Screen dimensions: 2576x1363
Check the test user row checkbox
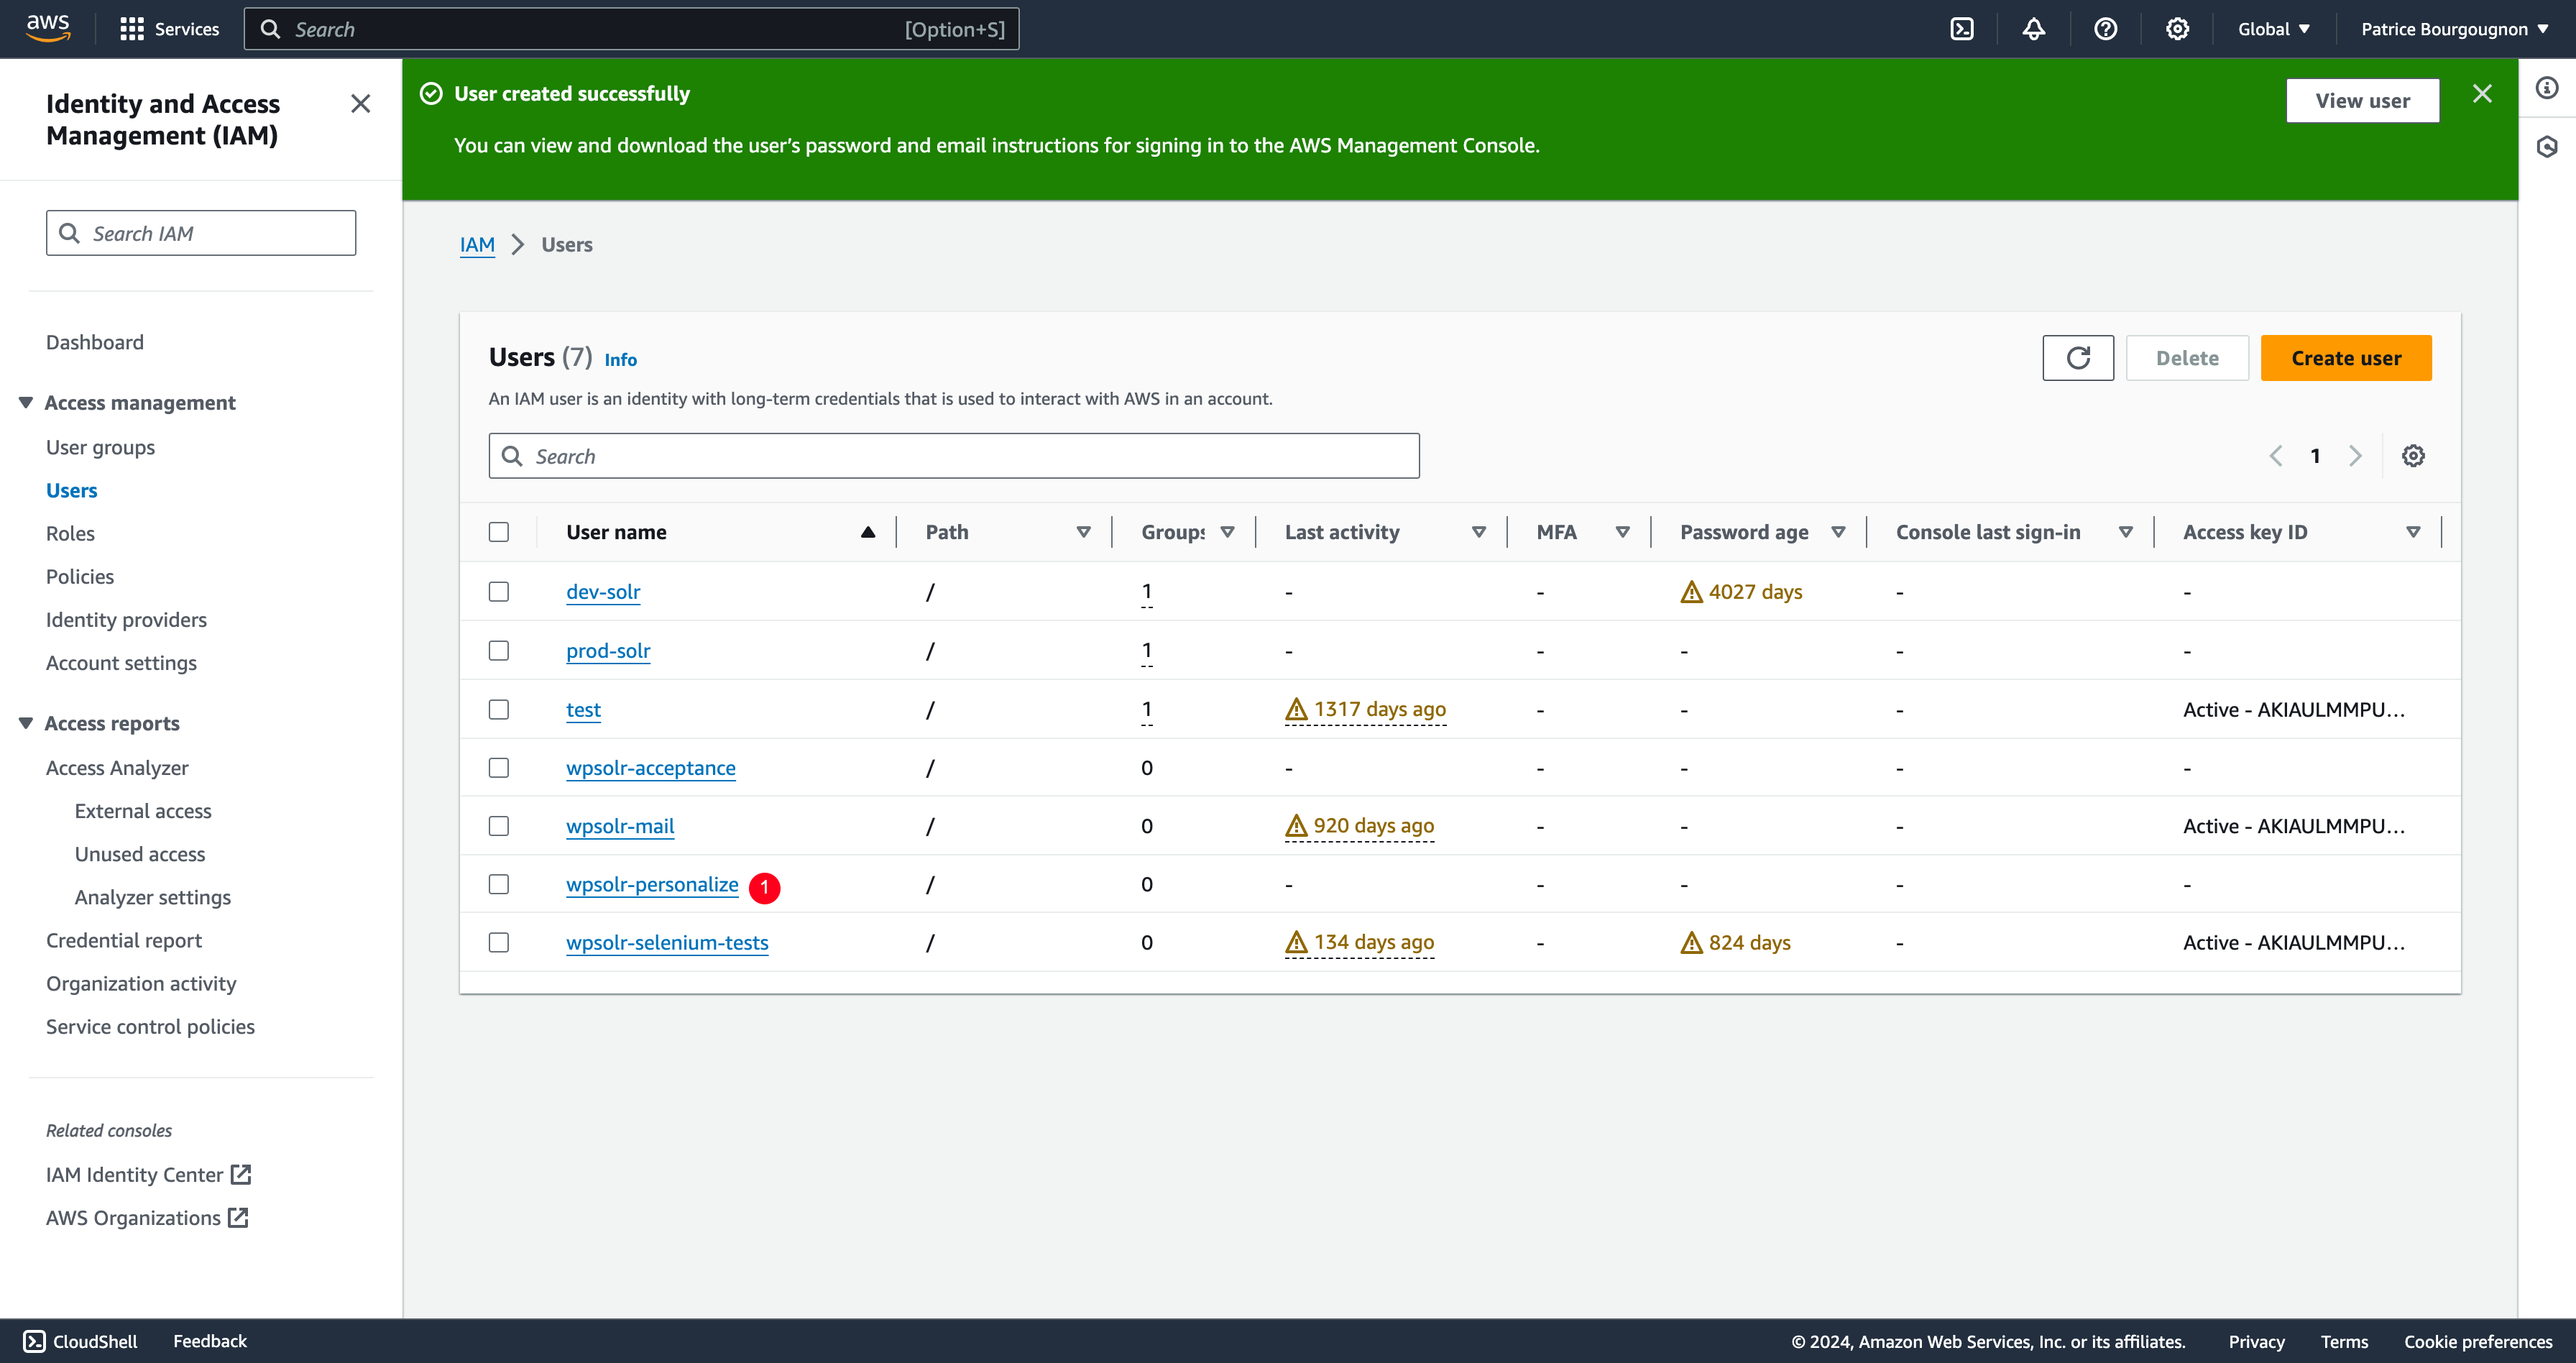499,710
